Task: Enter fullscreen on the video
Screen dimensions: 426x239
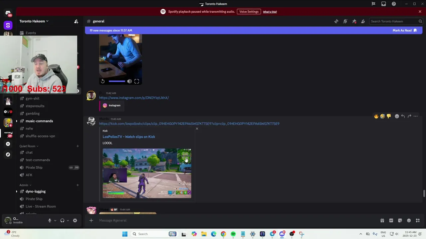Action: (x=137, y=81)
